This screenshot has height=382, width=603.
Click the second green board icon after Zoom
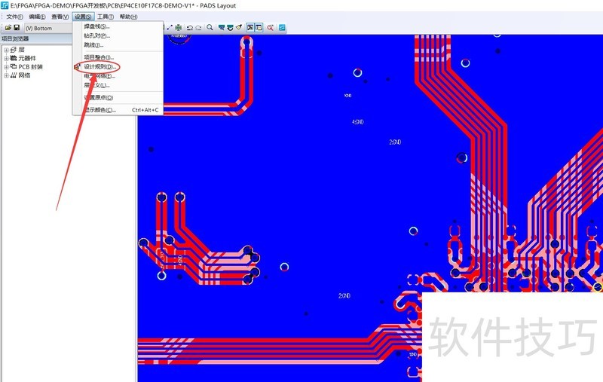[x=230, y=27]
